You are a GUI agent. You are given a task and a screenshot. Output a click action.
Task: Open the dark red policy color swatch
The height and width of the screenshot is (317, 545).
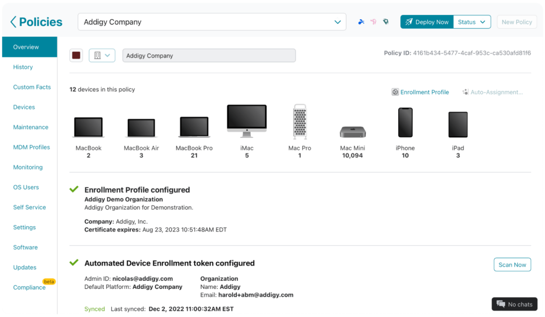pos(76,55)
